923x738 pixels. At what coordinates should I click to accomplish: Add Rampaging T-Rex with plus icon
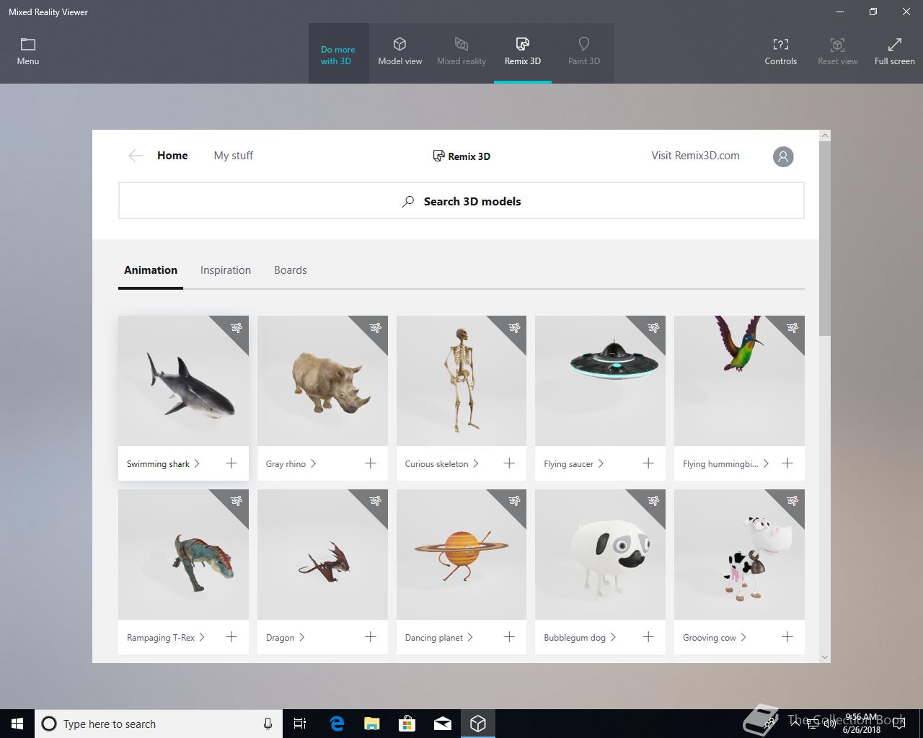click(x=231, y=637)
